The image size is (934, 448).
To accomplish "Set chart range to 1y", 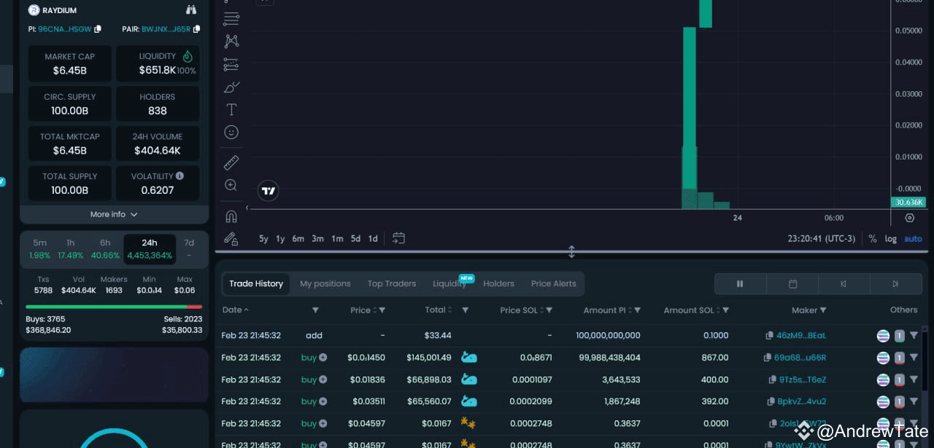I will 280,238.
